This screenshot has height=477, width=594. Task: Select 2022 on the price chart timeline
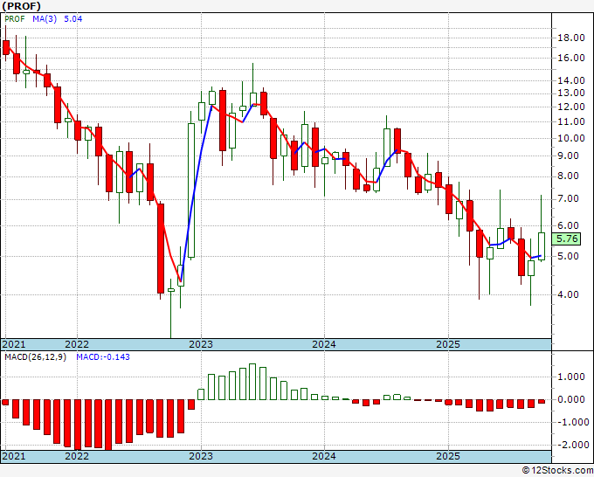click(x=77, y=344)
